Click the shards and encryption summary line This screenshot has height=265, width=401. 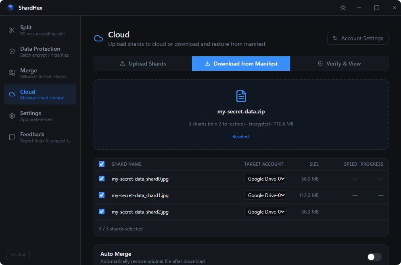tap(241, 124)
